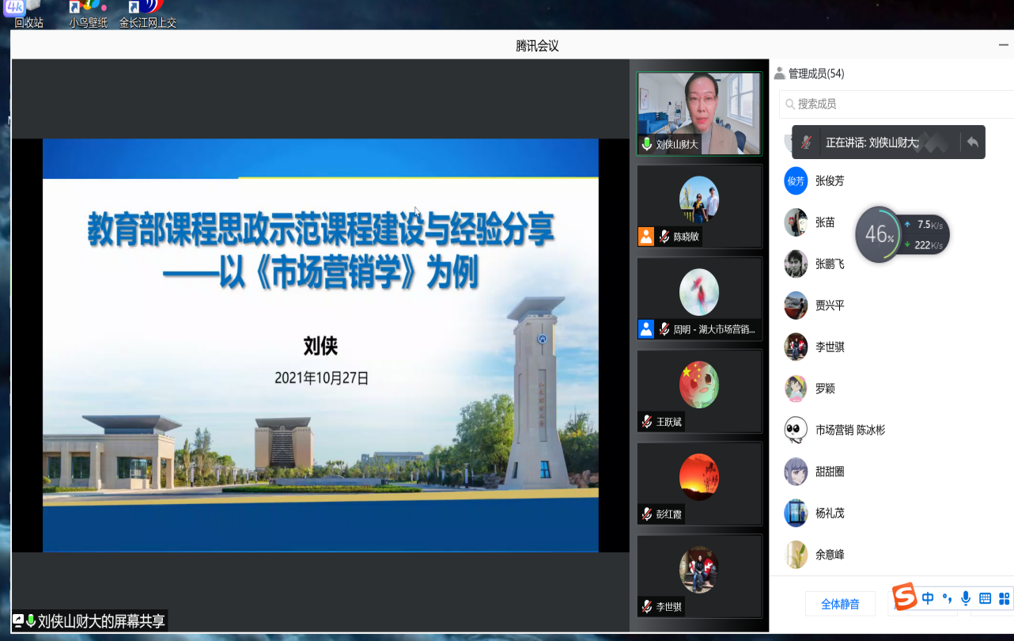Toggle Sogou punctuation mode icon

click(x=947, y=598)
